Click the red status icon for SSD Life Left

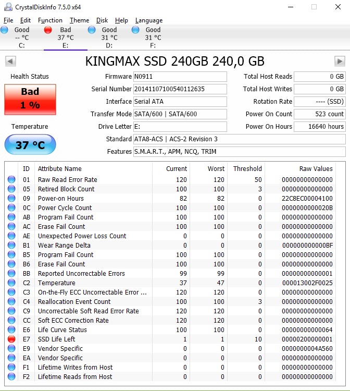(11, 339)
